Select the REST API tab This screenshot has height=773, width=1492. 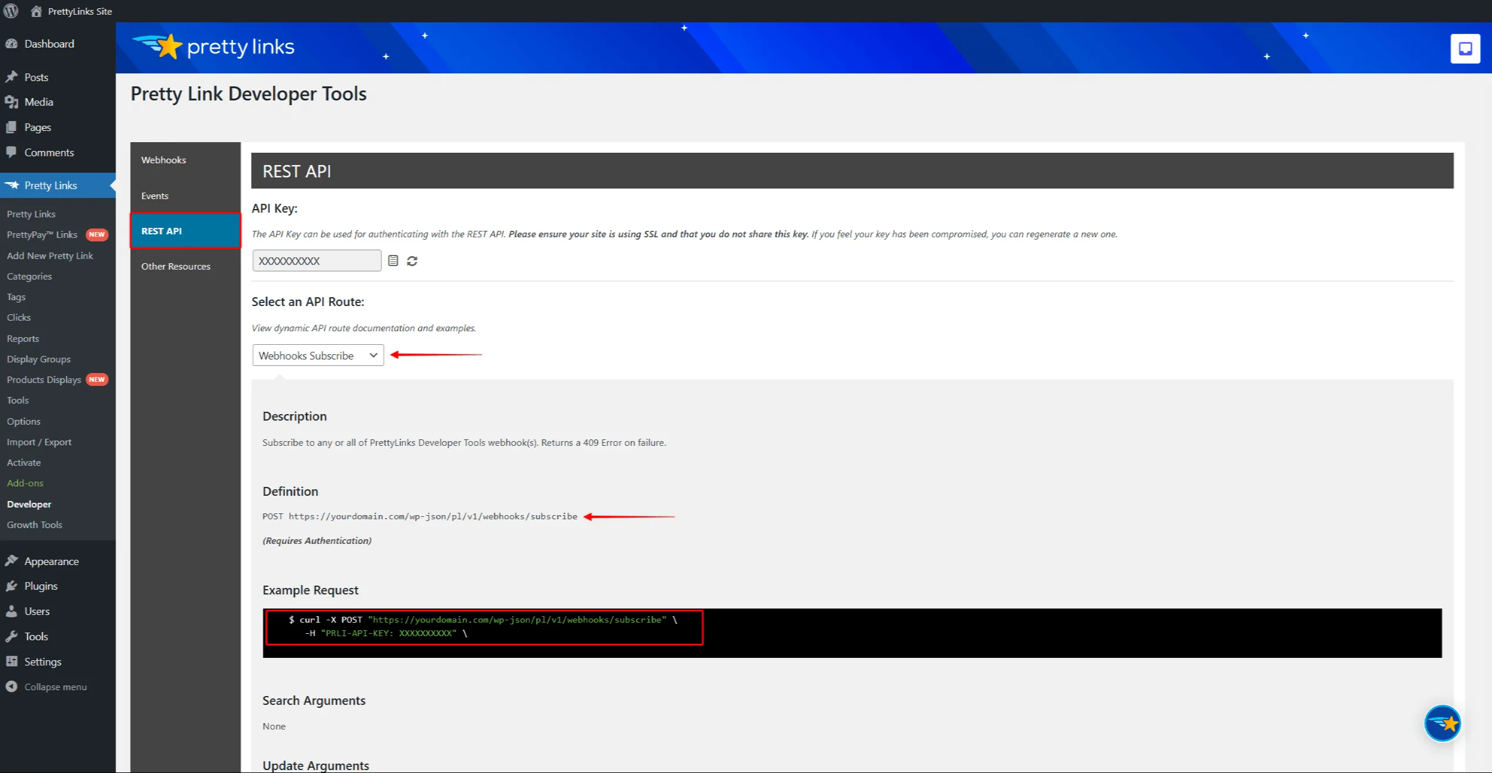(162, 231)
